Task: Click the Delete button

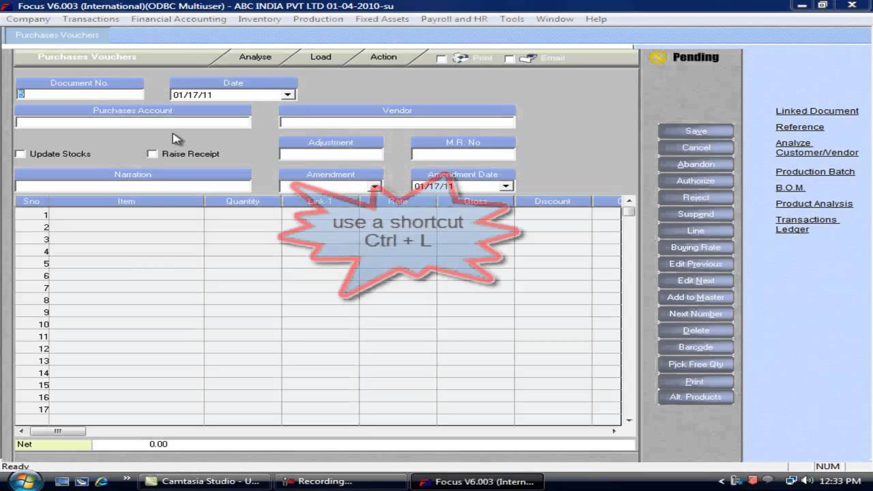Action: pyautogui.click(x=696, y=331)
